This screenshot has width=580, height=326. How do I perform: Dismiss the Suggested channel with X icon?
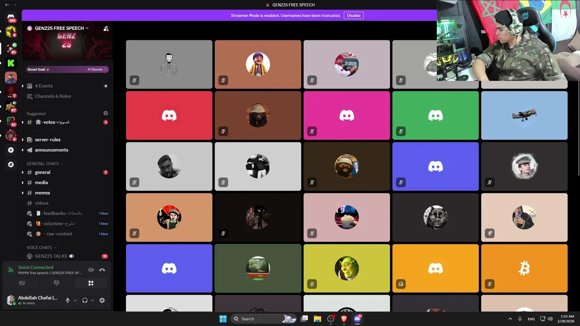[106, 113]
